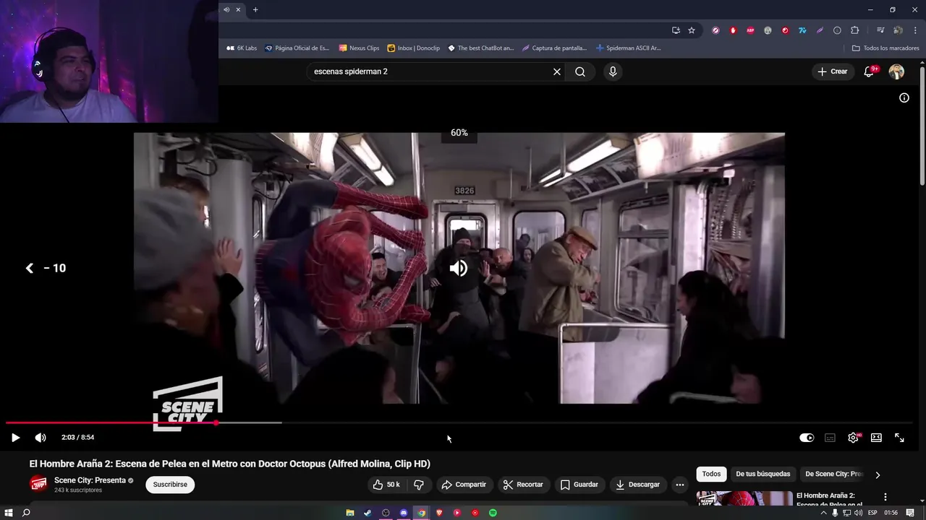The image size is (926, 520).
Task: Show hidden system tray icons
Action: tap(823, 513)
